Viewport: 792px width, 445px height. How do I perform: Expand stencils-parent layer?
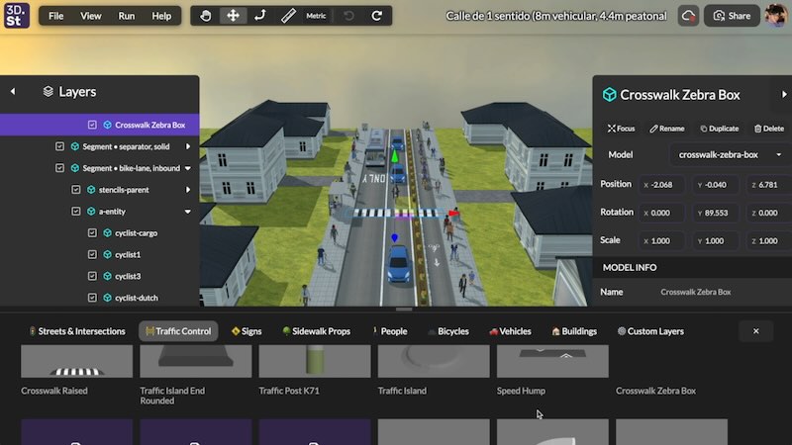(188, 190)
